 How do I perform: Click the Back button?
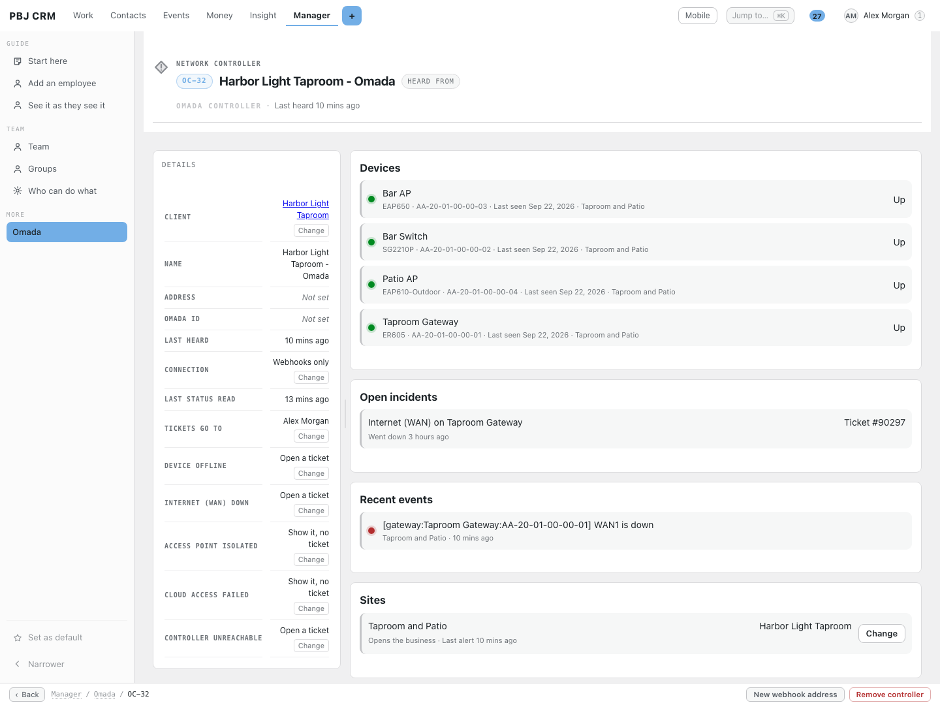coord(27,695)
